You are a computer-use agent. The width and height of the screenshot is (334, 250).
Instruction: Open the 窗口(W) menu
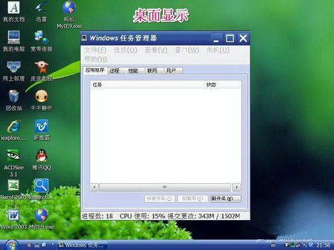pos(187,50)
